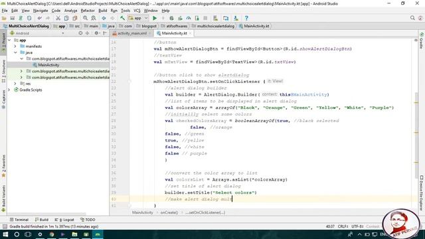
Task: Collapse the package containing MainActivity
Action: click(22, 59)
